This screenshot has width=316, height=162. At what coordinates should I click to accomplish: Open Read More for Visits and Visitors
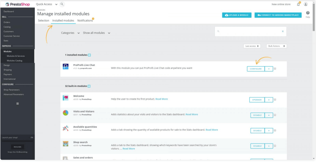(192, 114)
